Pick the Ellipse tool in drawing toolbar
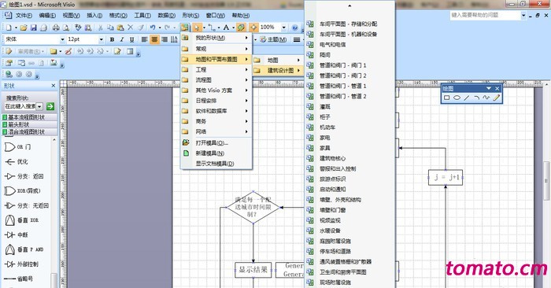551x288 pixels. coord(457,98)
